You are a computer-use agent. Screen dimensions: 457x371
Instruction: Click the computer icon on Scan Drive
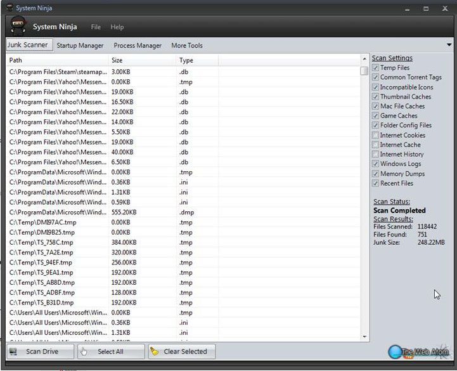tap(13, 352)
